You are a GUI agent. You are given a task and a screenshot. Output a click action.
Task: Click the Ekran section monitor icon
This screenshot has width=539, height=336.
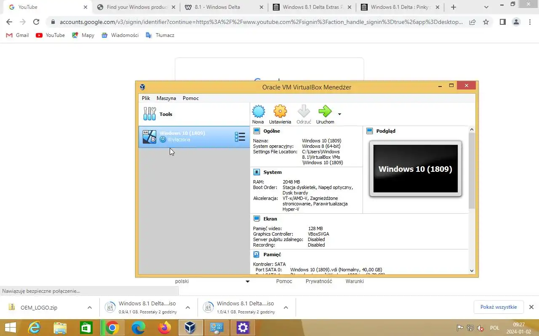257,219
